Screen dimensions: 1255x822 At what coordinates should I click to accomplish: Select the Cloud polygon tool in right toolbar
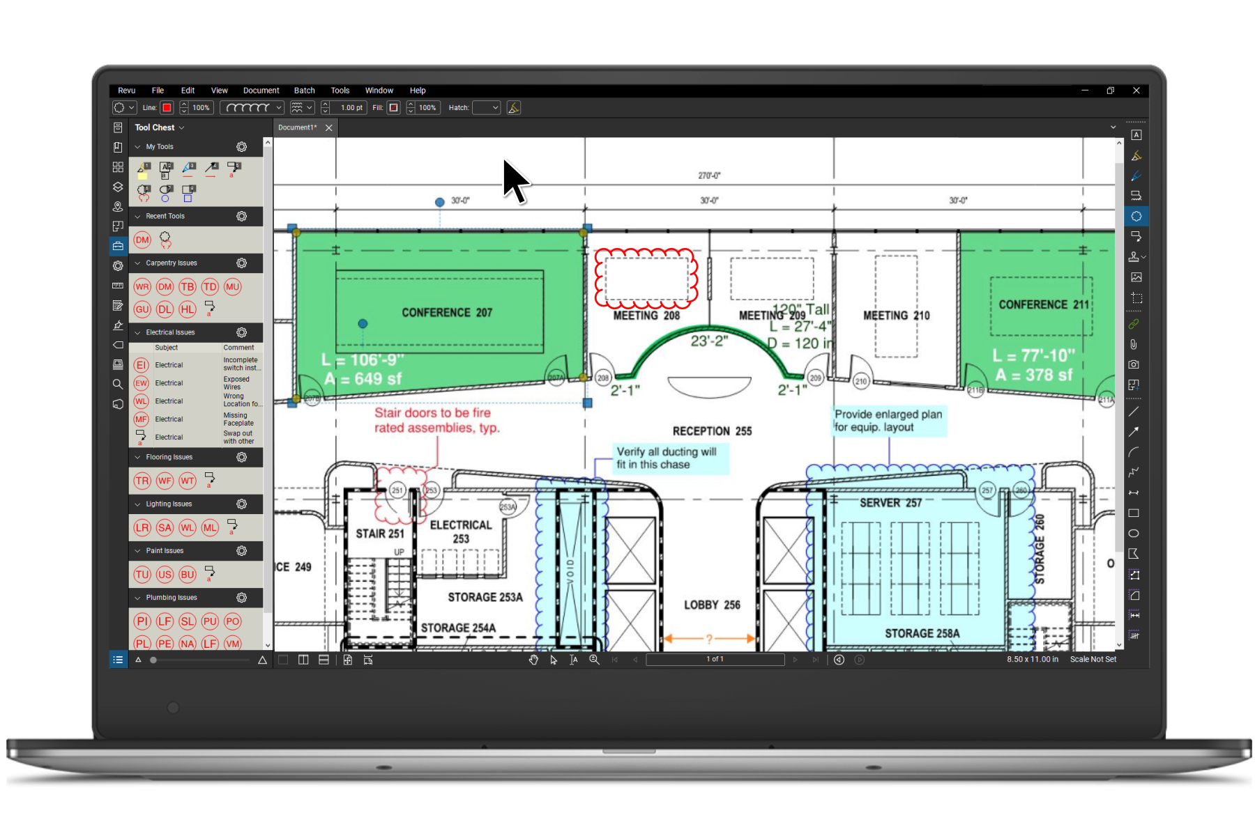(1135, 216)
